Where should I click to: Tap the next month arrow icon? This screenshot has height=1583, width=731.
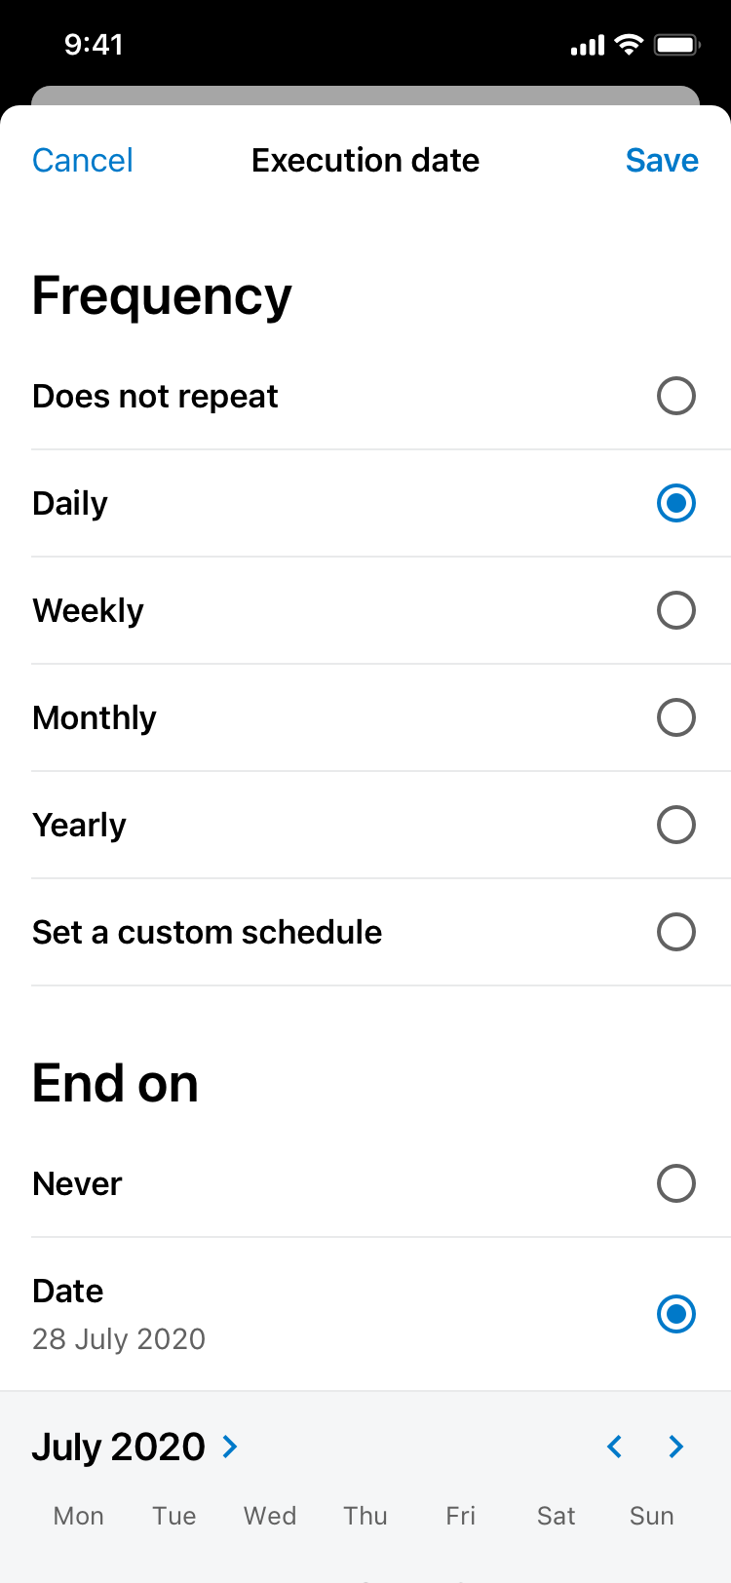675,1447
